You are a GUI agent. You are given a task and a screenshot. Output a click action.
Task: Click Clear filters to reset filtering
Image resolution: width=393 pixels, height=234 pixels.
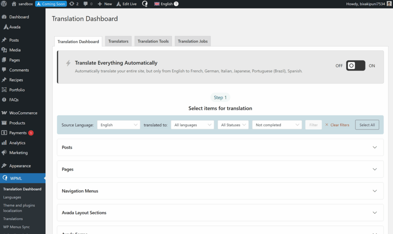337,125
